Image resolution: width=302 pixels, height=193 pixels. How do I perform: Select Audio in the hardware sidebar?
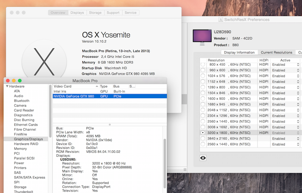click(x=18, y=96)
